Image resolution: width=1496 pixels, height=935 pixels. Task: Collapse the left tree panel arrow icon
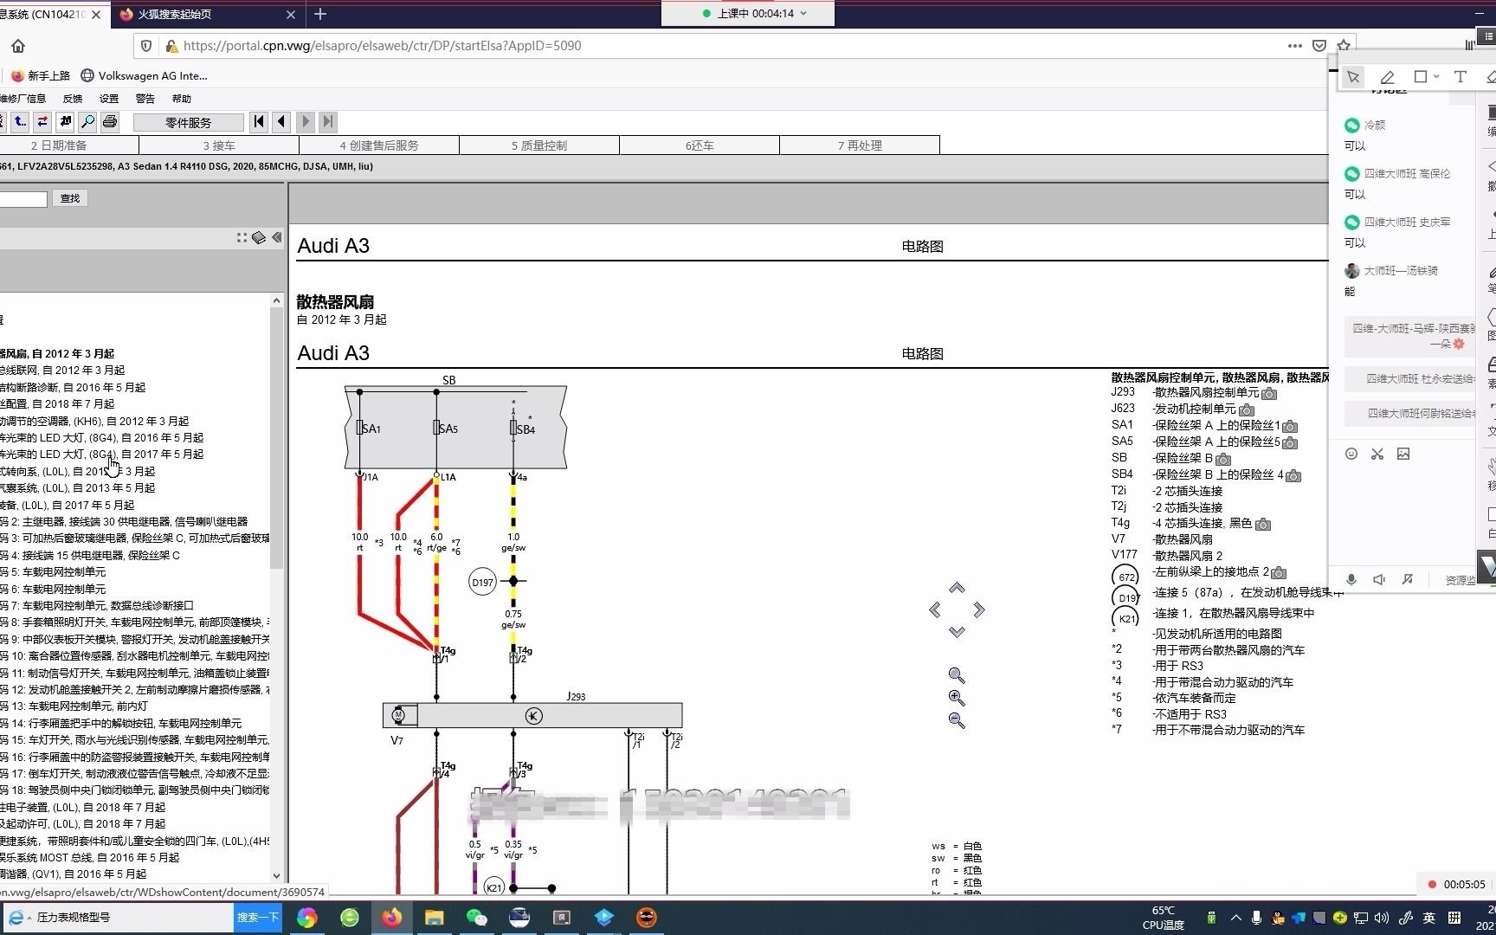(277, 237)
